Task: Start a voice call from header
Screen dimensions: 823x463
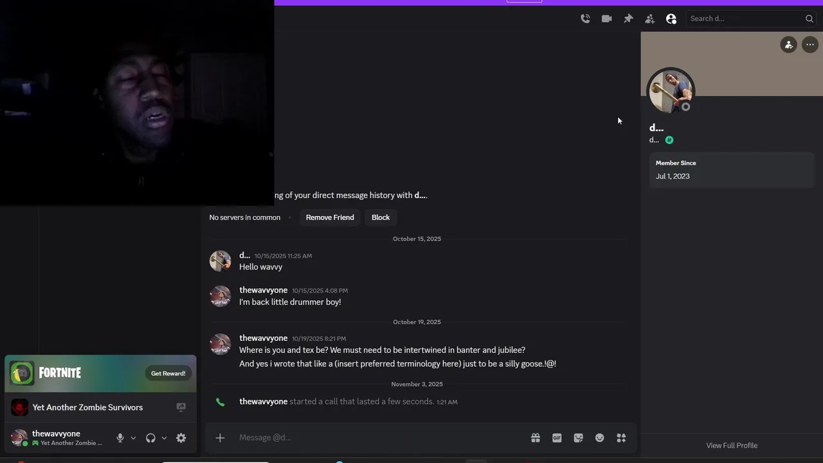Action: pyautogui.click(x=585, y=19)
